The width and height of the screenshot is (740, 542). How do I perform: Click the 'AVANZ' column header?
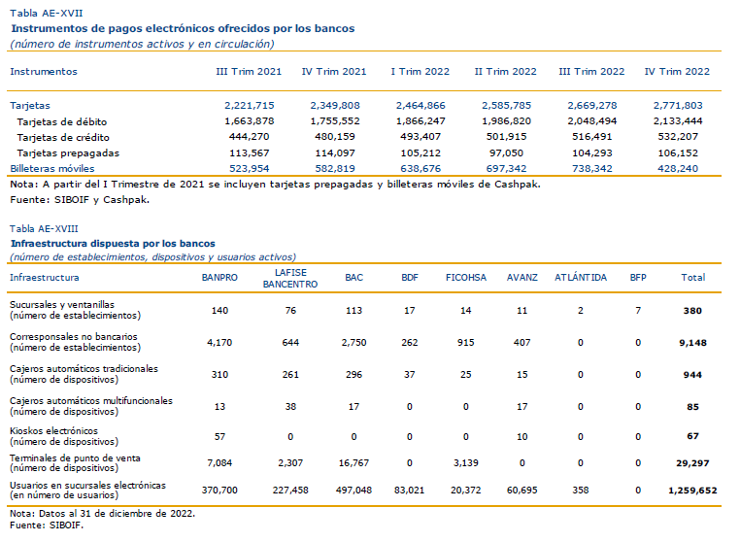click(x=521, y=278)
